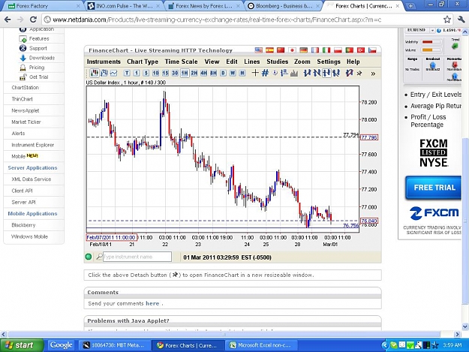Click the green connection status indicator
Viewport: 469px width, 352px height.
tap(89, 257)
